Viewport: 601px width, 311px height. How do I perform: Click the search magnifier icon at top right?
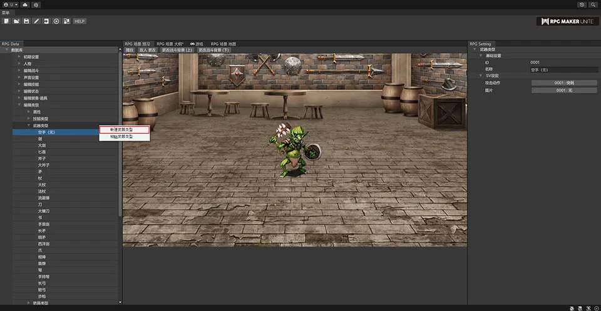(x=592, y=4)
